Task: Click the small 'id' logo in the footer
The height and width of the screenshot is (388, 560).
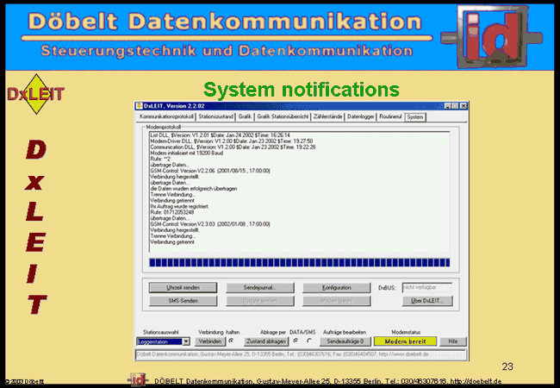Action: click(137, 380)
